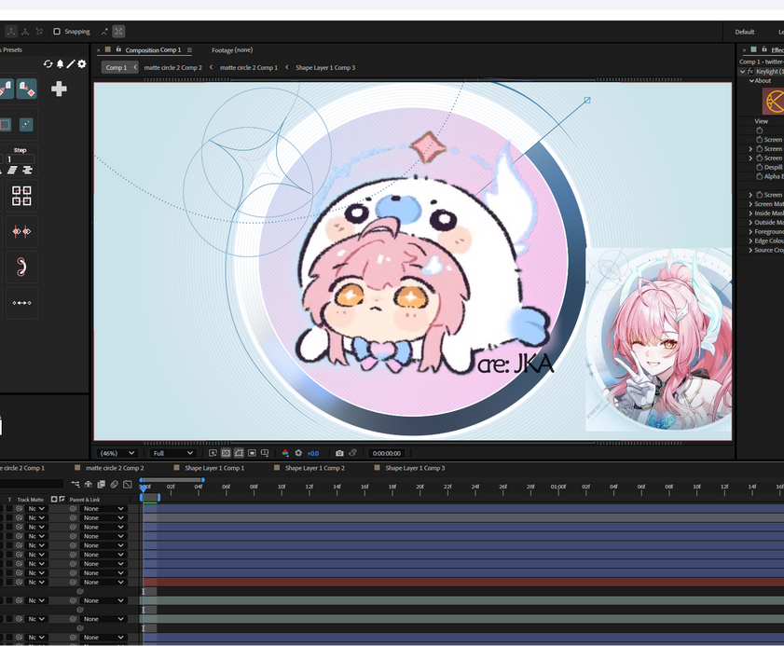Expand the Screen Matte property group
The image size is (784, 646).
click(x=750, y=204)
